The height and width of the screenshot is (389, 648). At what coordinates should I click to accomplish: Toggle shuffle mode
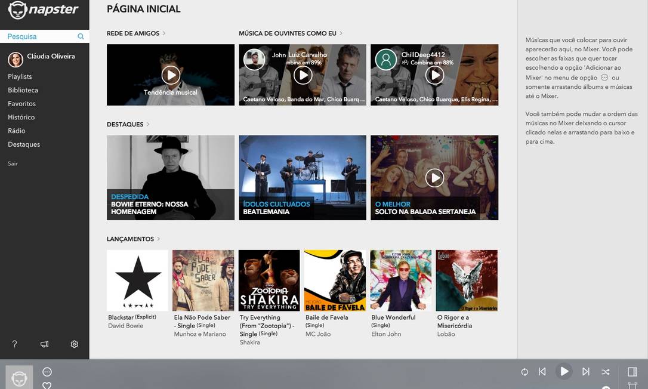(606, 372)
